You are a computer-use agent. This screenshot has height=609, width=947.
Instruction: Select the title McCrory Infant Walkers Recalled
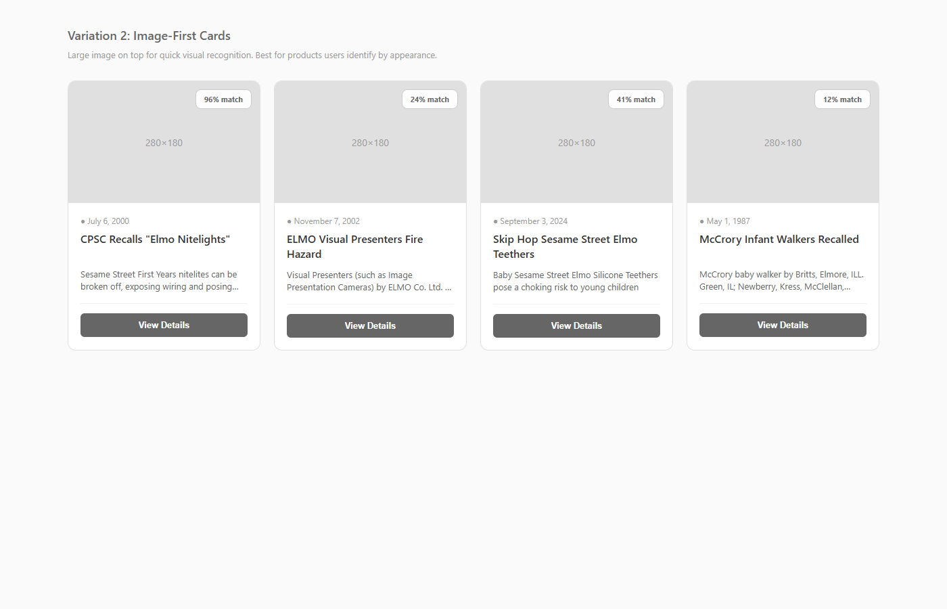(779, 240)
